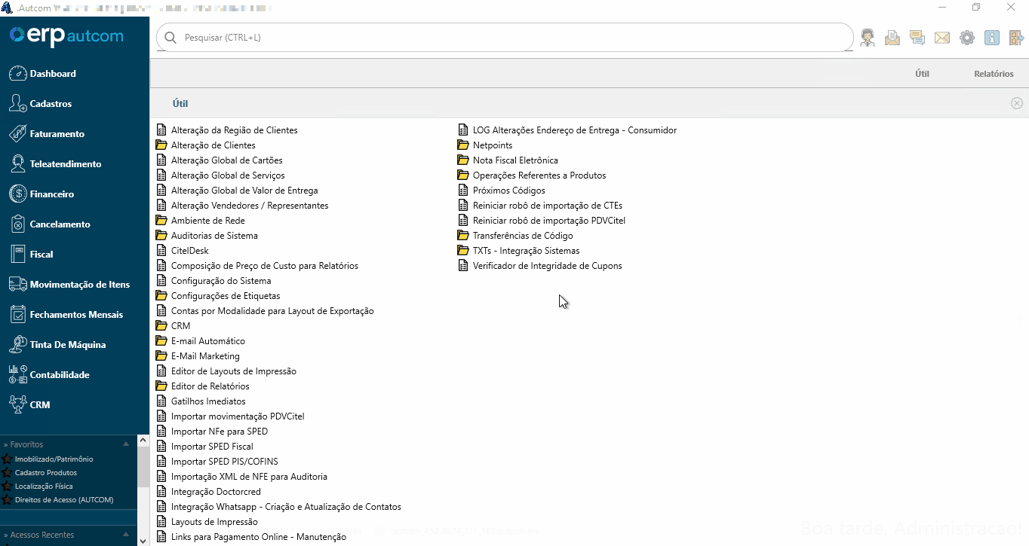The image size is (1029, 546).
Task: Click the Contabilidade chart icon
Action: click(x=17, y=375)
